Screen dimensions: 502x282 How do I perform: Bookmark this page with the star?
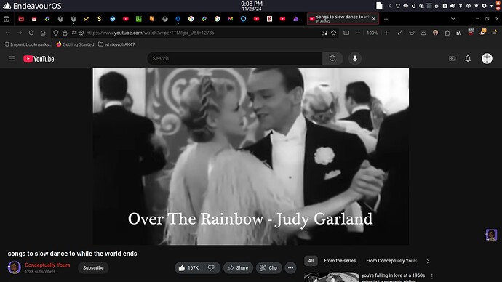334,33
